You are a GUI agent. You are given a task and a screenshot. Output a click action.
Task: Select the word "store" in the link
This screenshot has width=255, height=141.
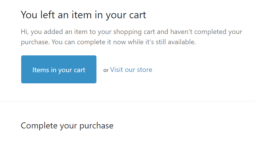point(145,70)
